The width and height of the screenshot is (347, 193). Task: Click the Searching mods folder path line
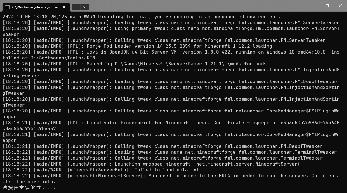coord(135,64)
